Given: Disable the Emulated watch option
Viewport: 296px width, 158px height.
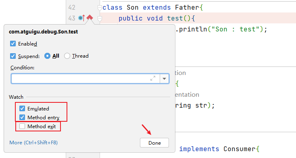Looking at the screenshot, I should pyautogui.click(x=22, y=108).
